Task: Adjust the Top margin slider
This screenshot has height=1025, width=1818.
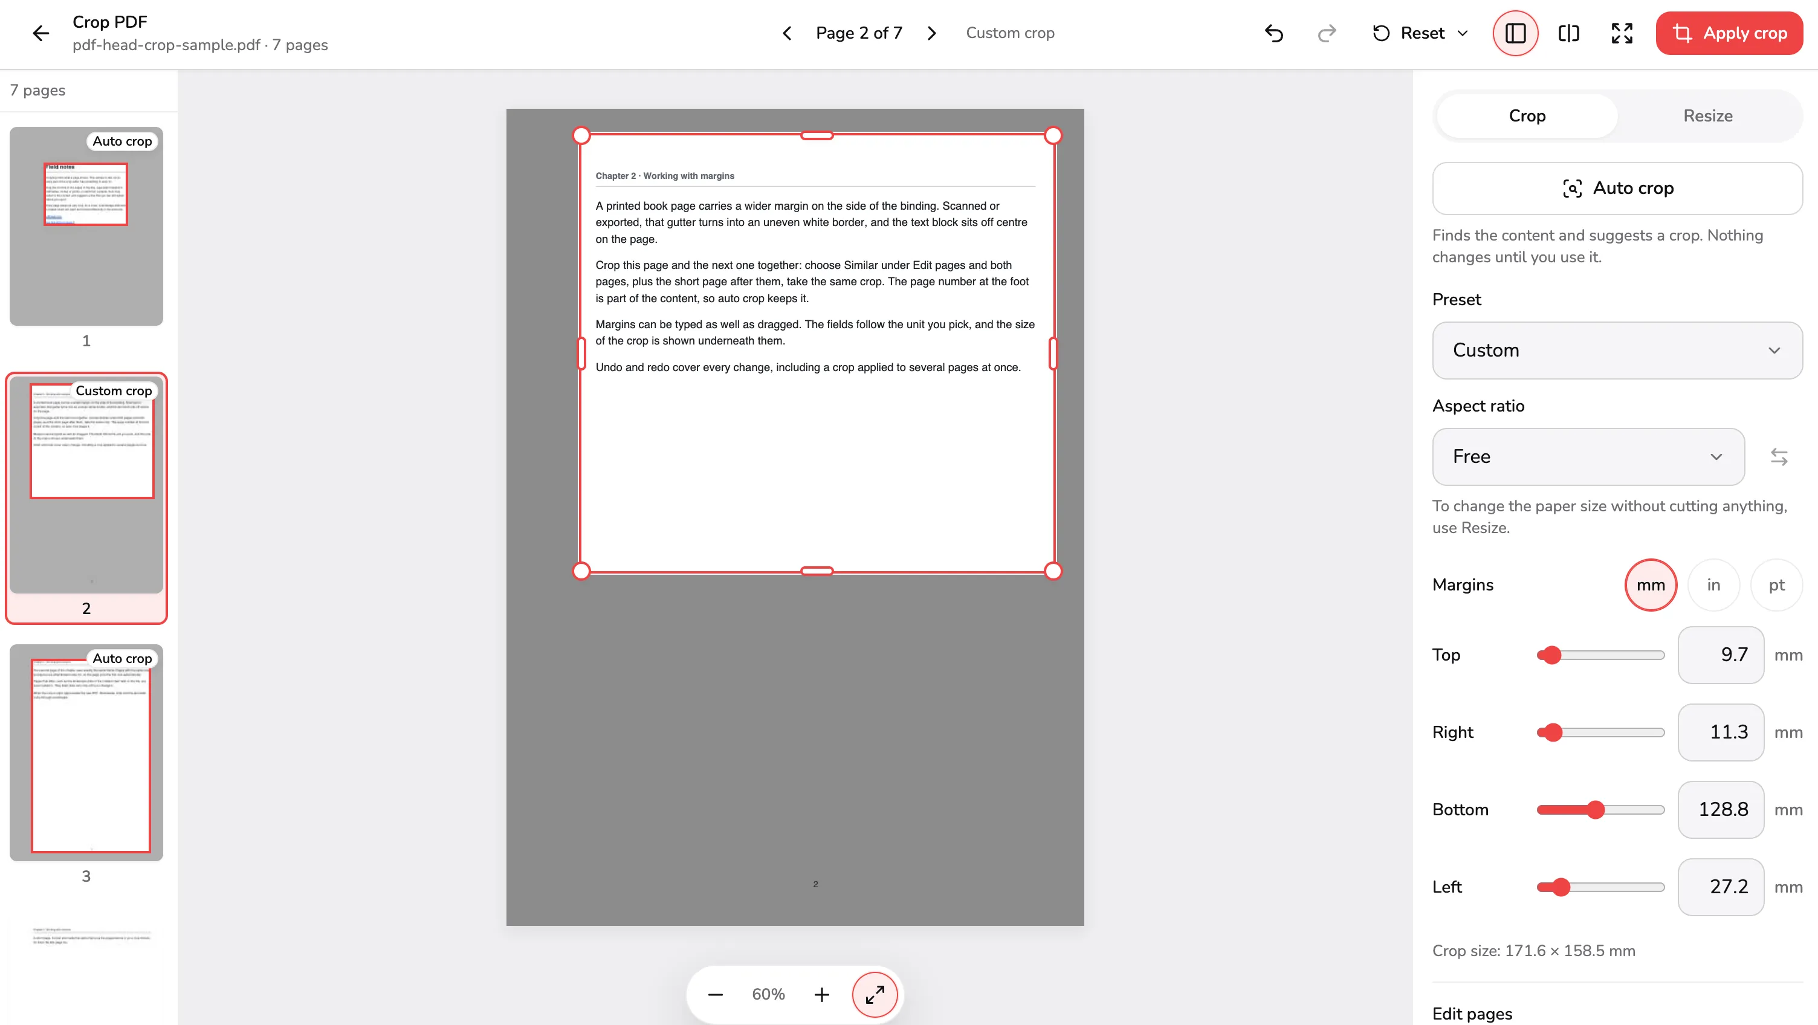Action: (x=1600, y=655)
